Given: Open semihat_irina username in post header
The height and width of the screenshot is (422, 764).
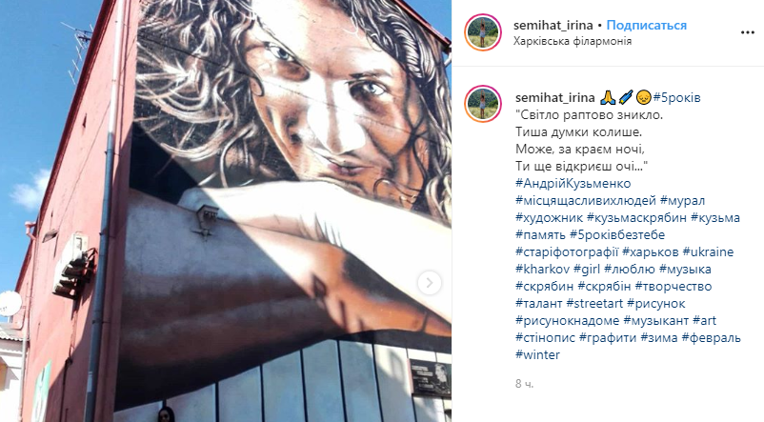Looking at the screenshot, I should [553, 26].
